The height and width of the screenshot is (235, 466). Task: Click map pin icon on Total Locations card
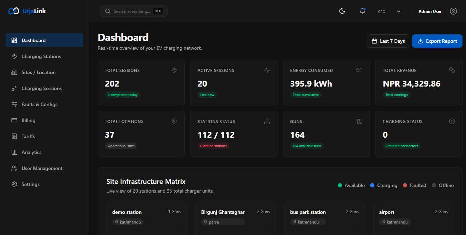pyautogui.click(x=174, y=121)
